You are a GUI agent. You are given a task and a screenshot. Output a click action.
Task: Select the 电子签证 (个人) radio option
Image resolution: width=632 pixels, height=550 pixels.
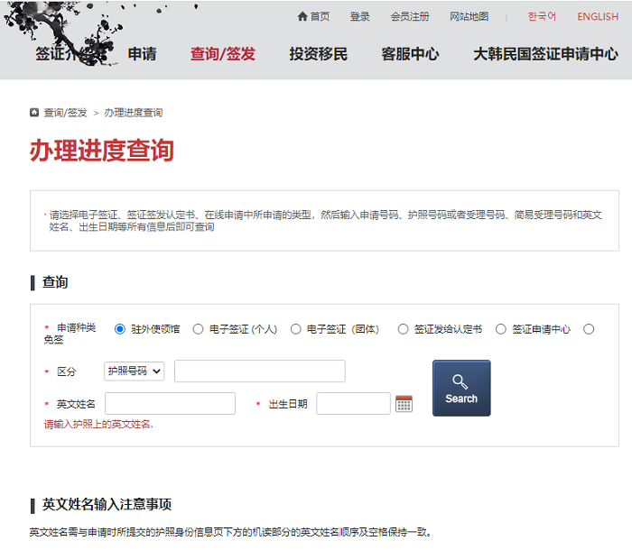coord(198,329)
